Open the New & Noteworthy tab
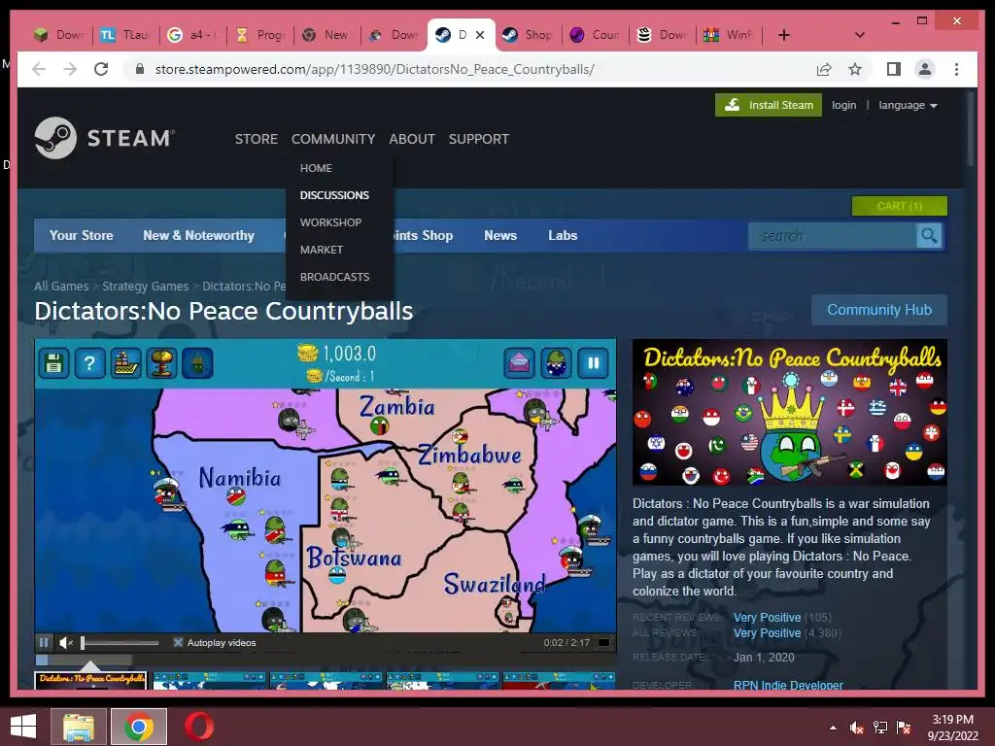995x746 pixels. 198,235
